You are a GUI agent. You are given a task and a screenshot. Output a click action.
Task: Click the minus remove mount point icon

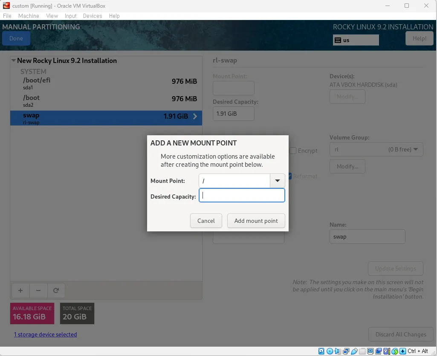[x=38, y=290]
